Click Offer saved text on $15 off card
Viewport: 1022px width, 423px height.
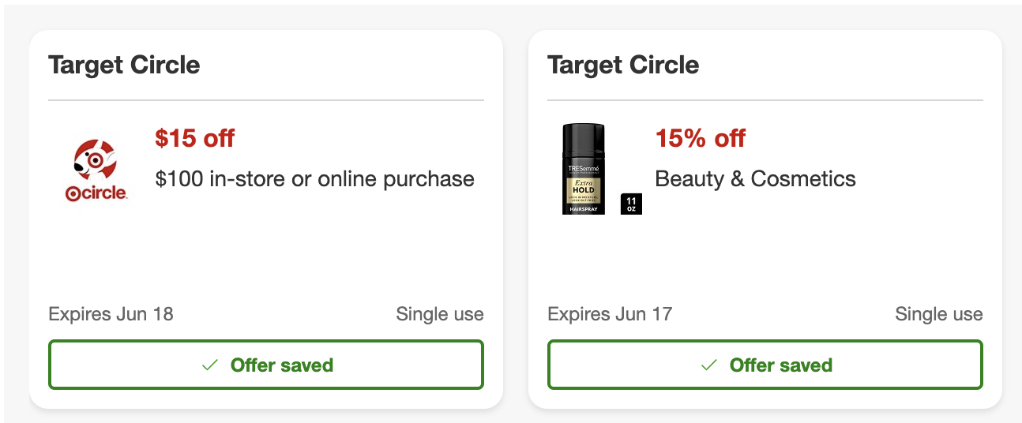[282, 365]
